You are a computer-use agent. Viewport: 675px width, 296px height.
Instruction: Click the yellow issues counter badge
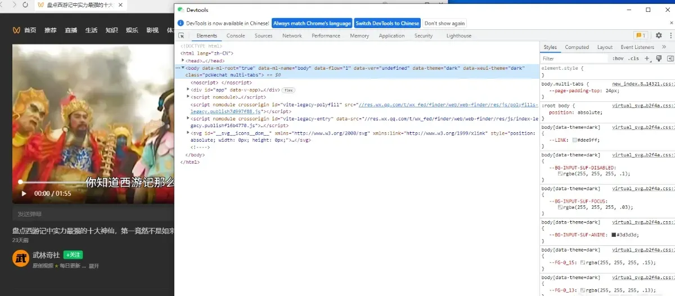click(x=641, y=35)
